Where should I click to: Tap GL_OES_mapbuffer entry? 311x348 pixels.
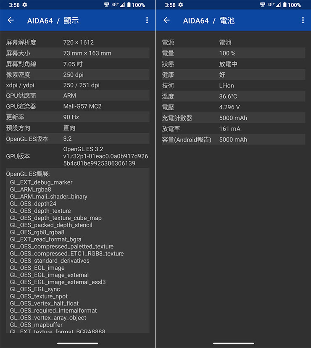click(x=36, y=325)
